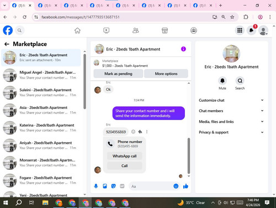Viewport: 276px width, 208px height.
Task: Expand Privacy & support section
Action: [x=231, y=132]
